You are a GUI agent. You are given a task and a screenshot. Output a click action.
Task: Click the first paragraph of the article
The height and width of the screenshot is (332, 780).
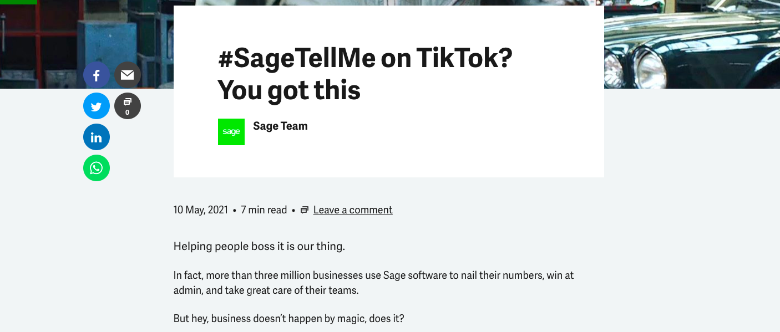[x=259, y=246]
